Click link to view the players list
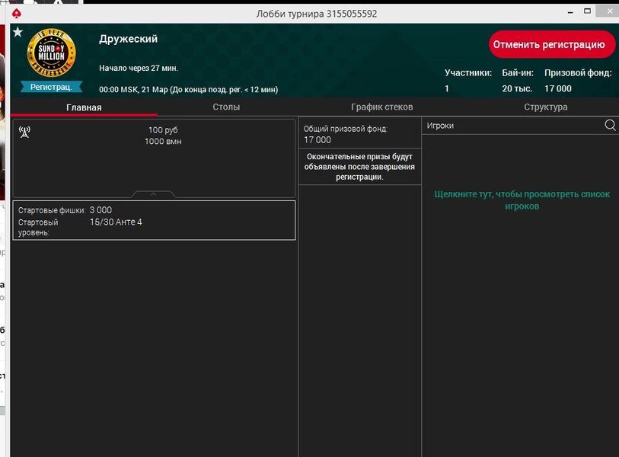 522,200
